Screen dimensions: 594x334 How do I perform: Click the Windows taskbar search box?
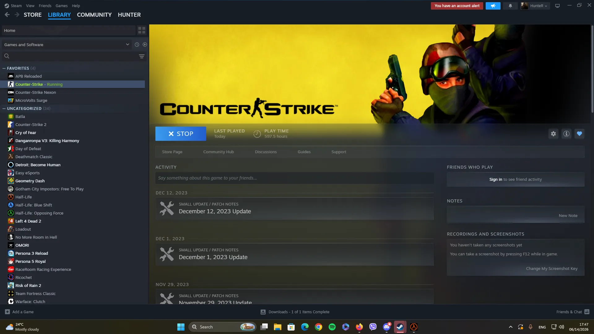223,327
